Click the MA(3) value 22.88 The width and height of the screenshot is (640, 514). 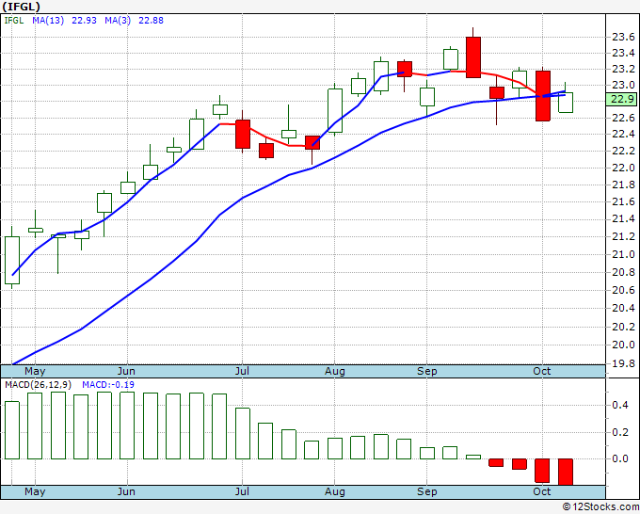[x=151, y=21]
